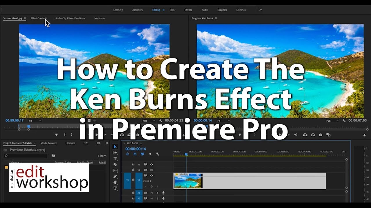
Task: Open the Metadata tab
Action: [99, 18]
